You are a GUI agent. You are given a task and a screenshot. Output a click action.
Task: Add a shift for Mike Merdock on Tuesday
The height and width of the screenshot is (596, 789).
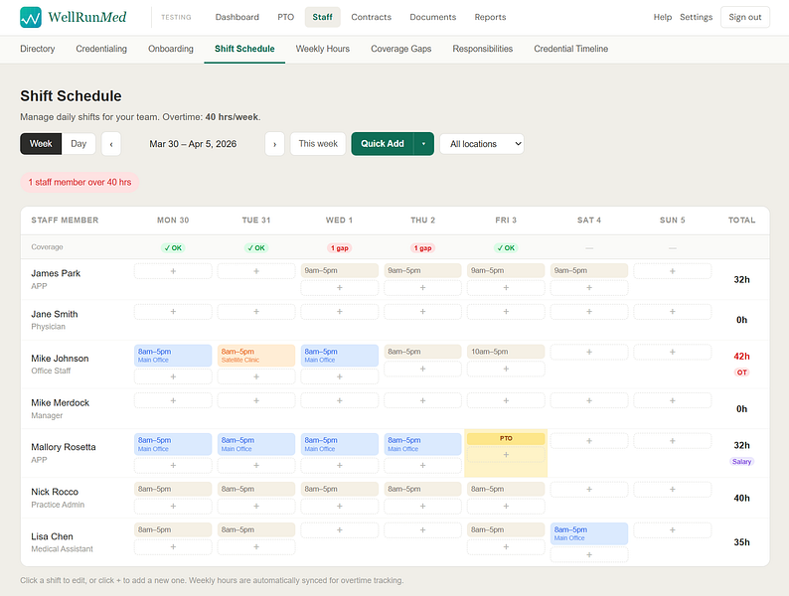click(x=256, y=401)
